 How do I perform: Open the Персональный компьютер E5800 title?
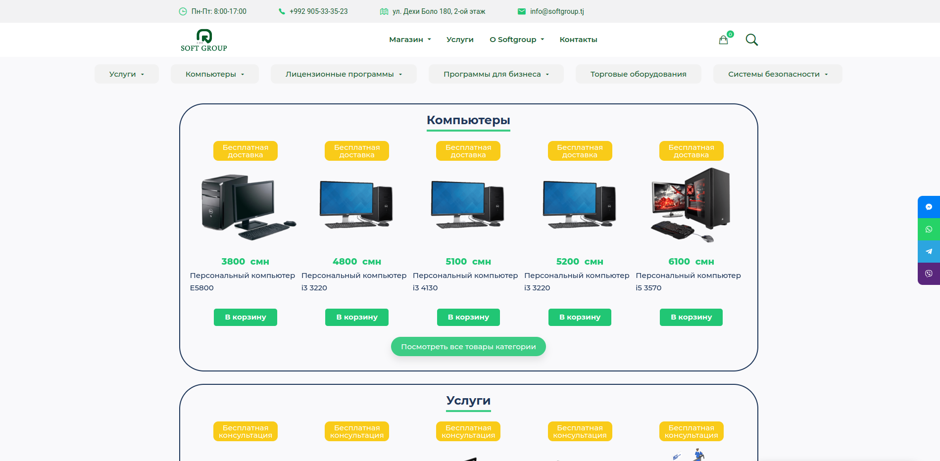[243, 281]
